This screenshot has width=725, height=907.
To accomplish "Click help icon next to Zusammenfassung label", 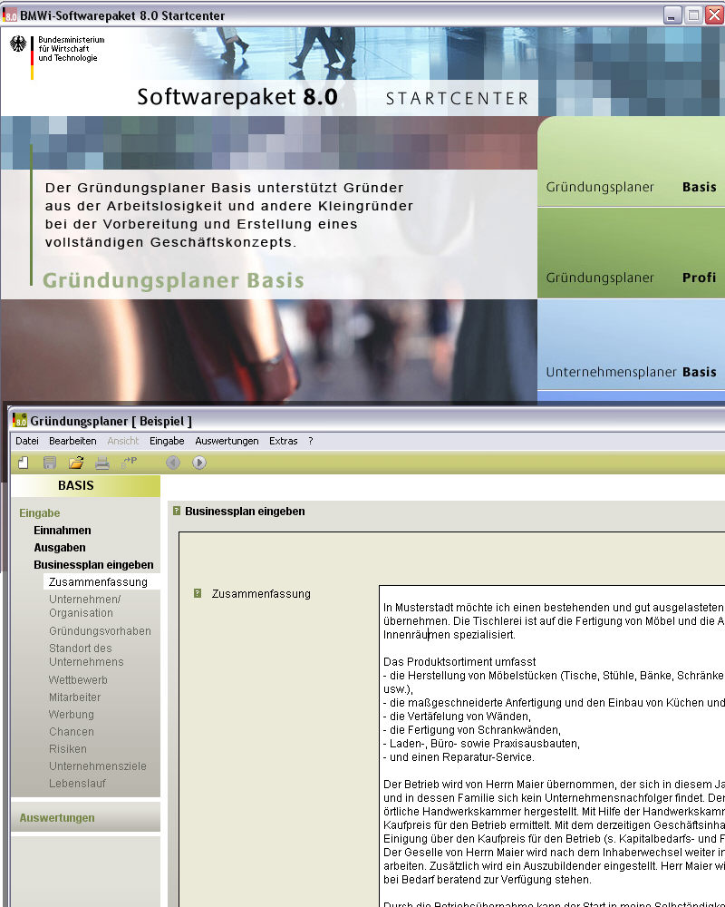I will pos(198,593).
